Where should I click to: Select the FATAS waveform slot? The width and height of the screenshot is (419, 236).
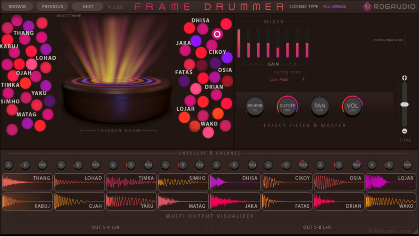(287, 202)
